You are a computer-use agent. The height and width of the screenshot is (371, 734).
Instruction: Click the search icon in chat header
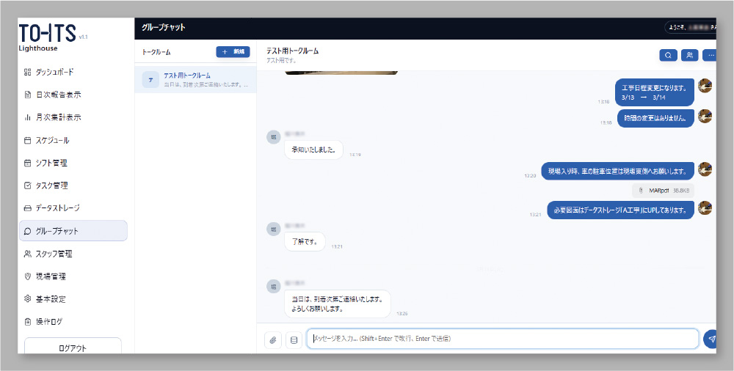[668, 55]
